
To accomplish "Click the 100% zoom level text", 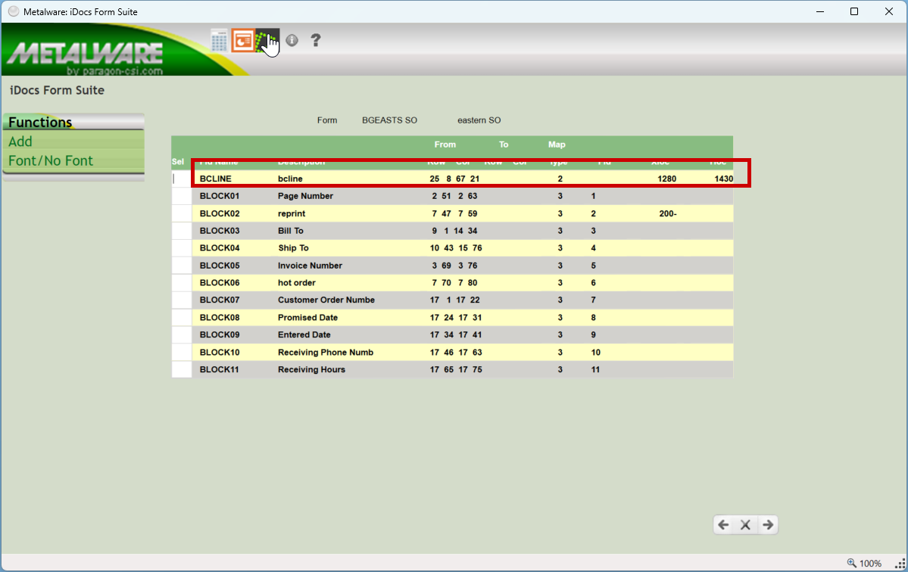I will pos(870,564).
